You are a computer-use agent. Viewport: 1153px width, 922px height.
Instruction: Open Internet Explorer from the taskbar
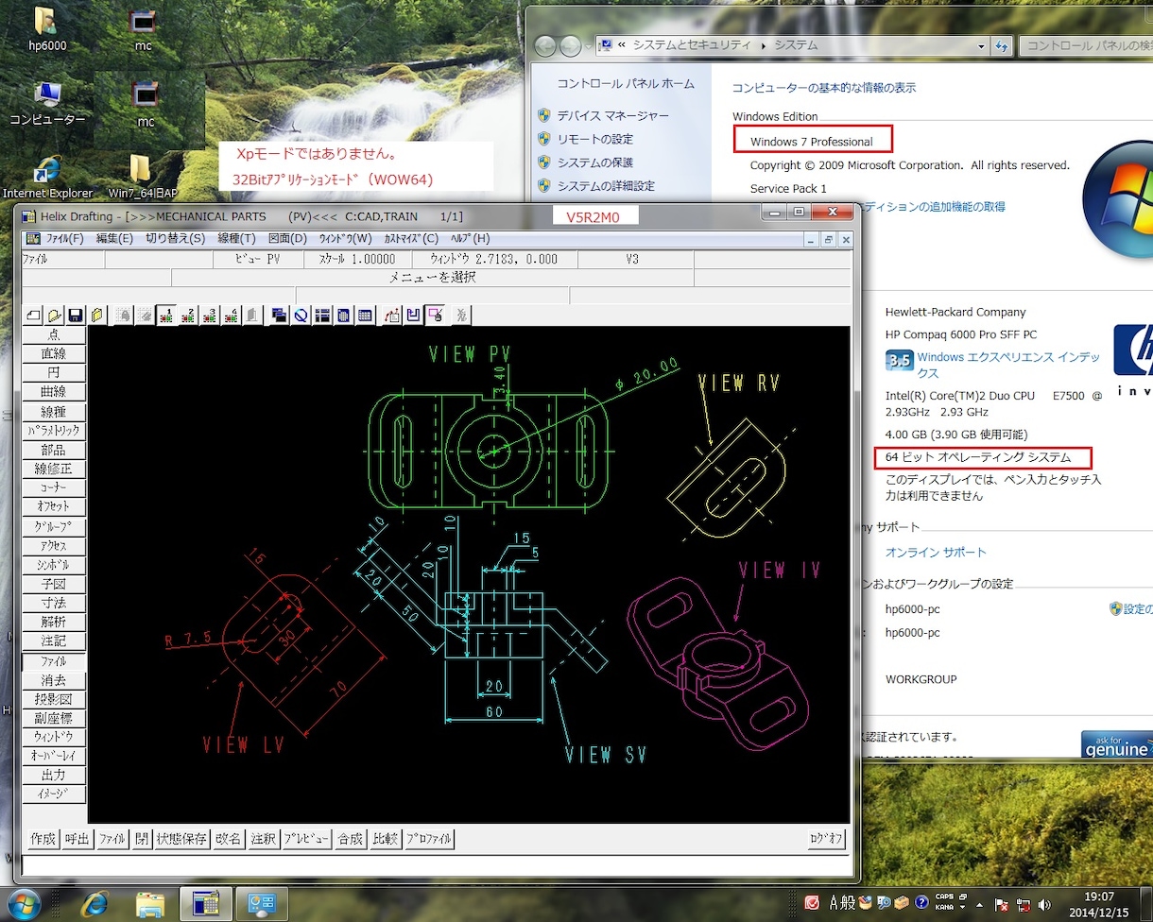[x=95, y=904]
